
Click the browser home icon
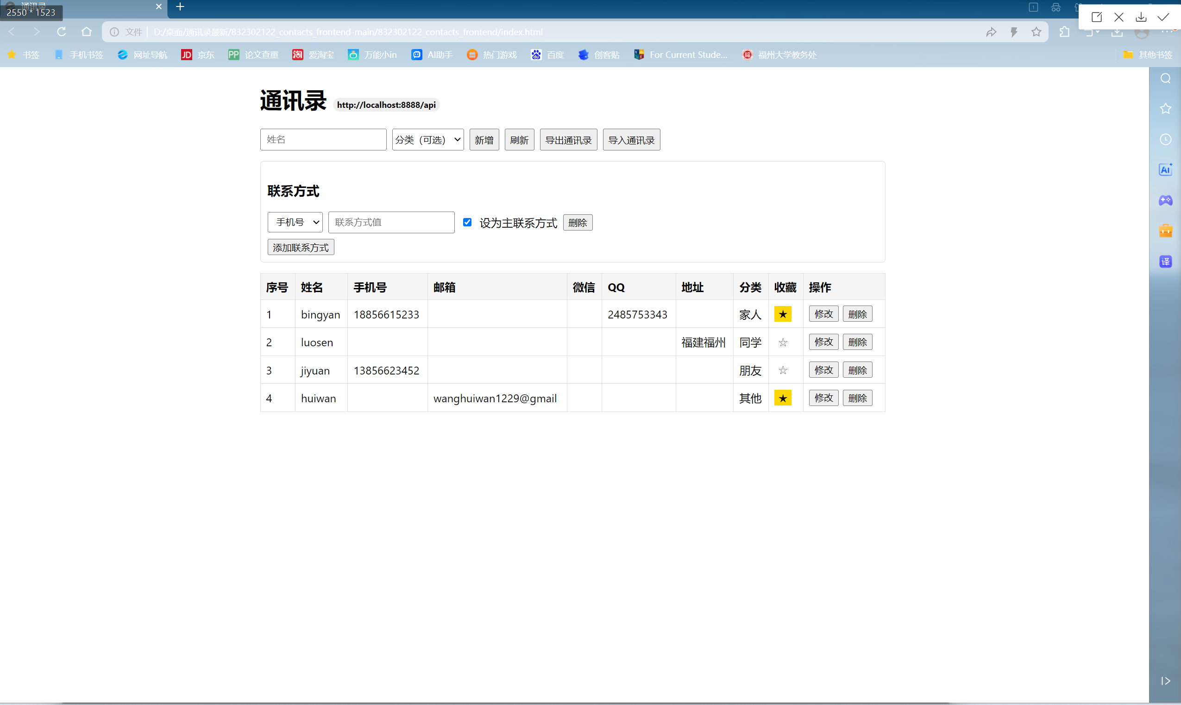point(87,32)
